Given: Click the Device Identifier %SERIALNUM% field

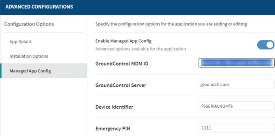Looking at the screenshot, I should (x=236, y=106).
